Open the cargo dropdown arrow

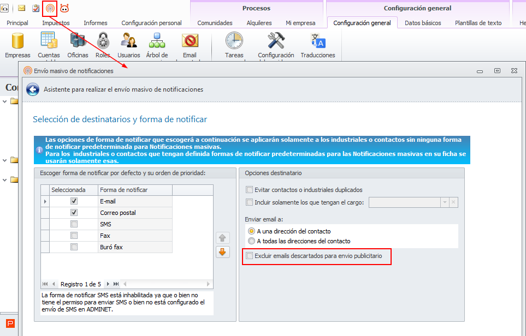[x=445, y=202]
